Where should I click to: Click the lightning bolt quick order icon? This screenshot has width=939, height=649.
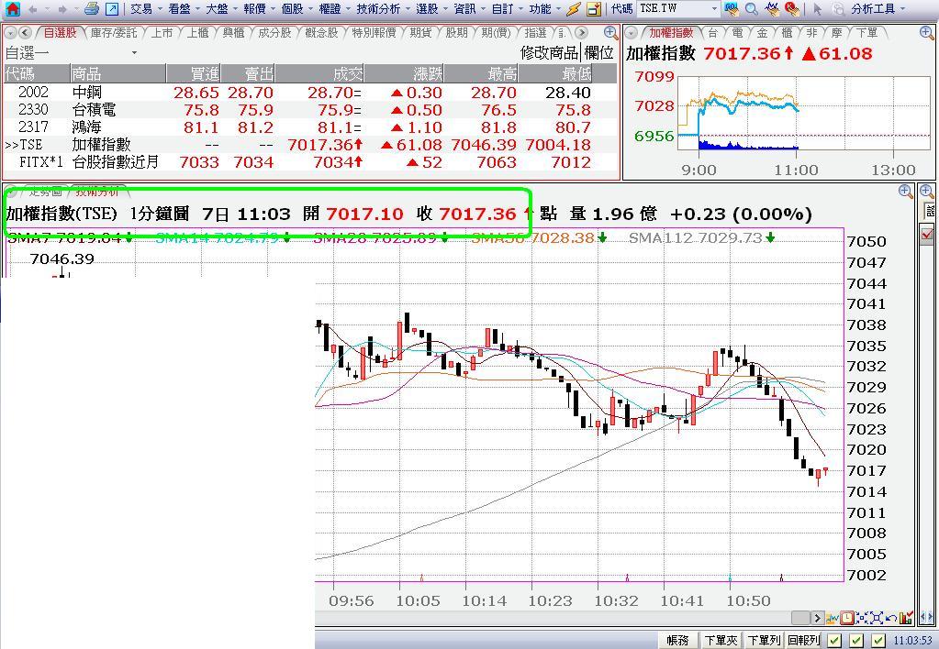[x=573, y=9]
